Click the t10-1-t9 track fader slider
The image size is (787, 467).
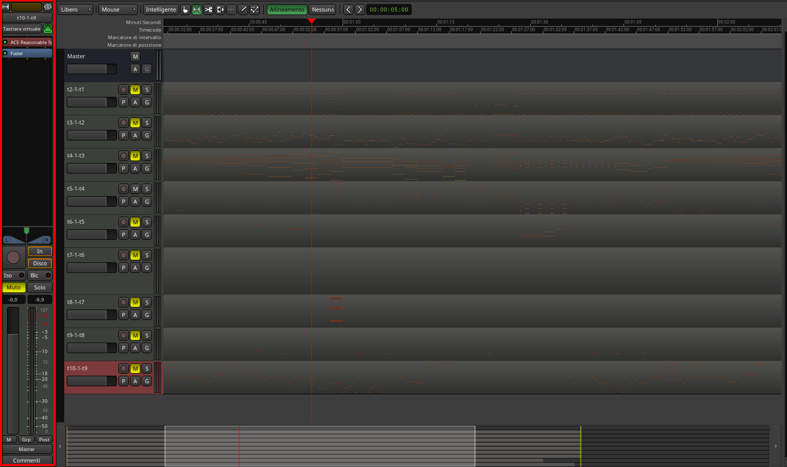pos(91,381)
